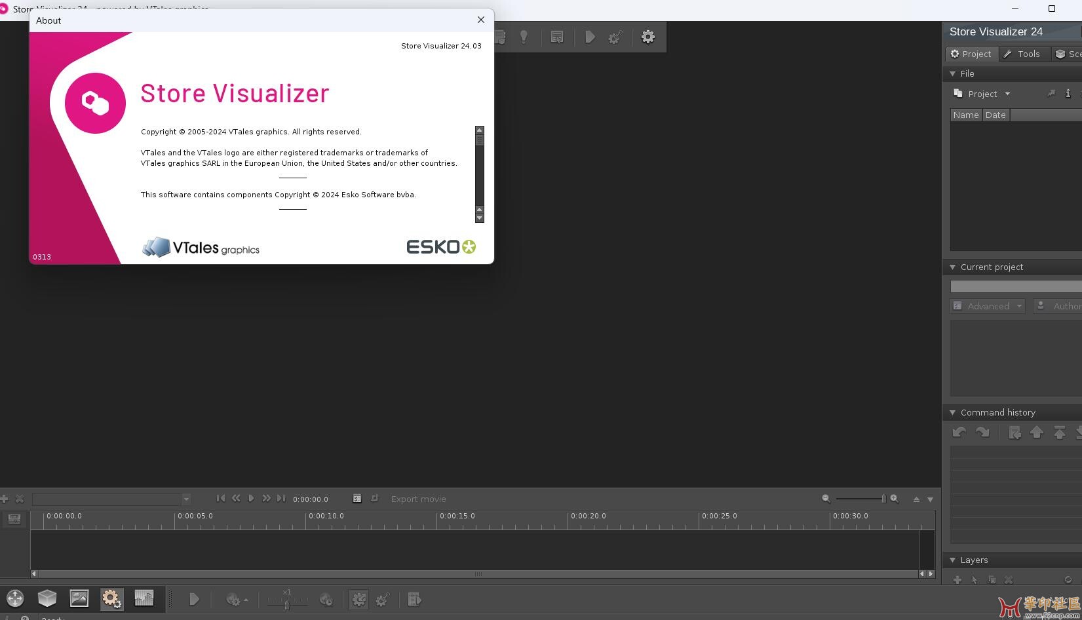The width and height of the screenshot is (1082, 620).
Task: Open the gear-globe dropdown in bottom toolbar
Action: coord(237,599)
